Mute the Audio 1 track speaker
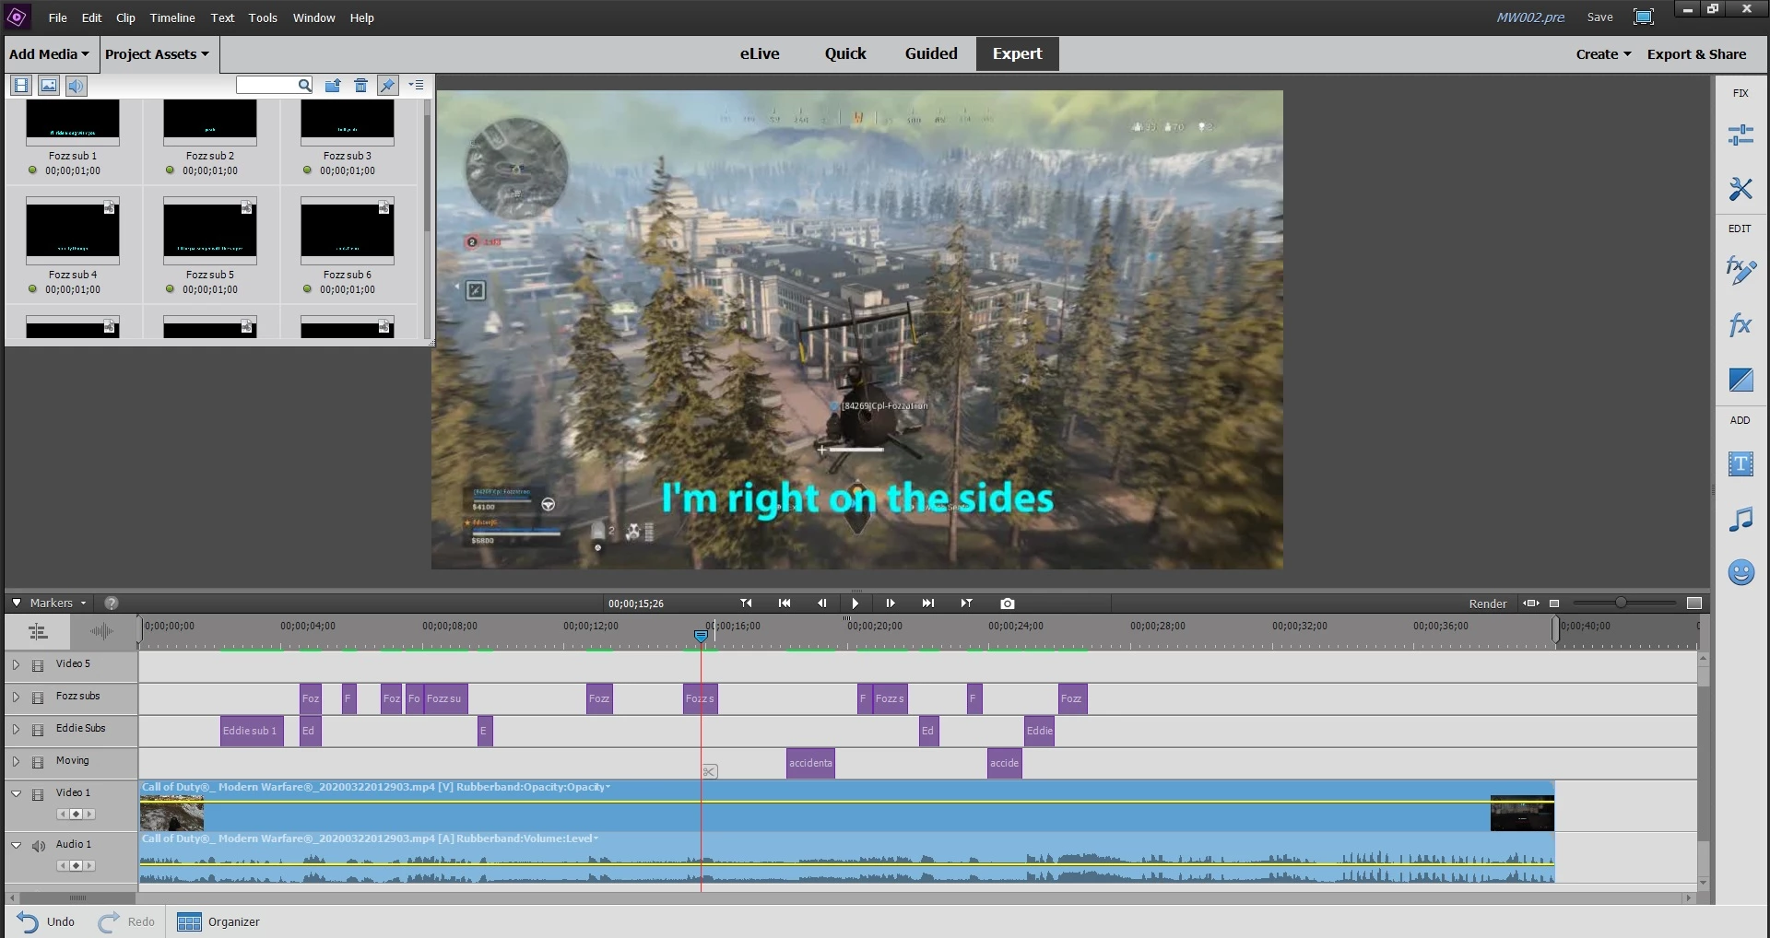1770x938 pixels. pos(39,846)
